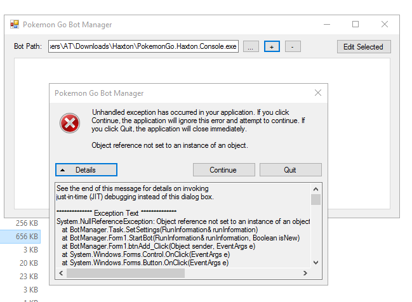Click Quit to close the application

pyautogui.click(x=291, y=170)
